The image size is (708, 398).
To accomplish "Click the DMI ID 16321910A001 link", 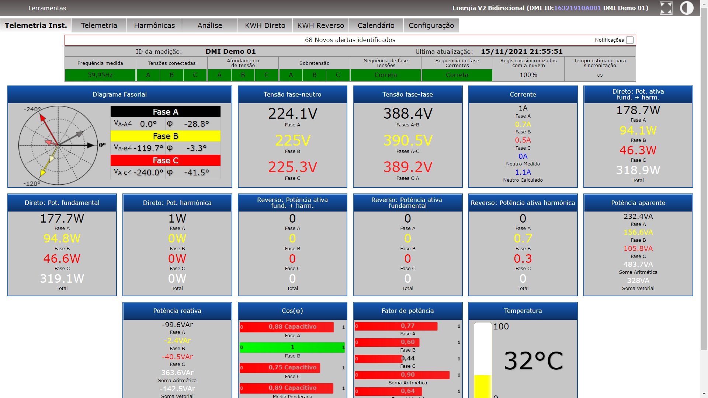I will coord(577,8).
